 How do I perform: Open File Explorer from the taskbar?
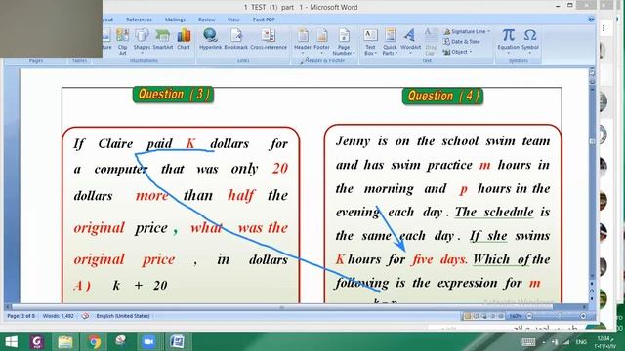[x=65, y=342]
